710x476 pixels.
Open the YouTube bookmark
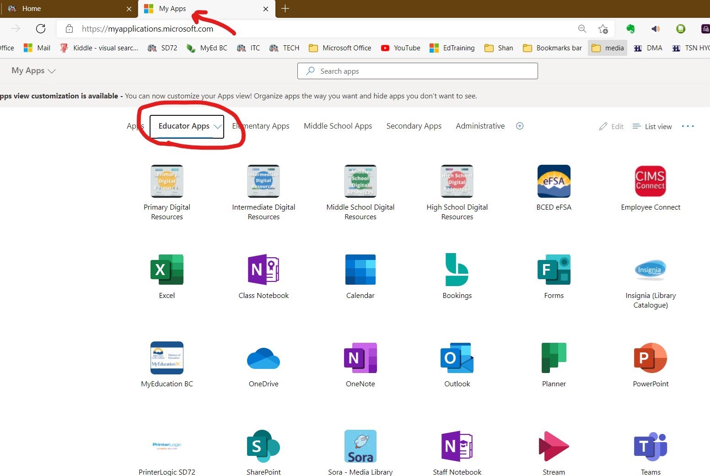[401, 48]
